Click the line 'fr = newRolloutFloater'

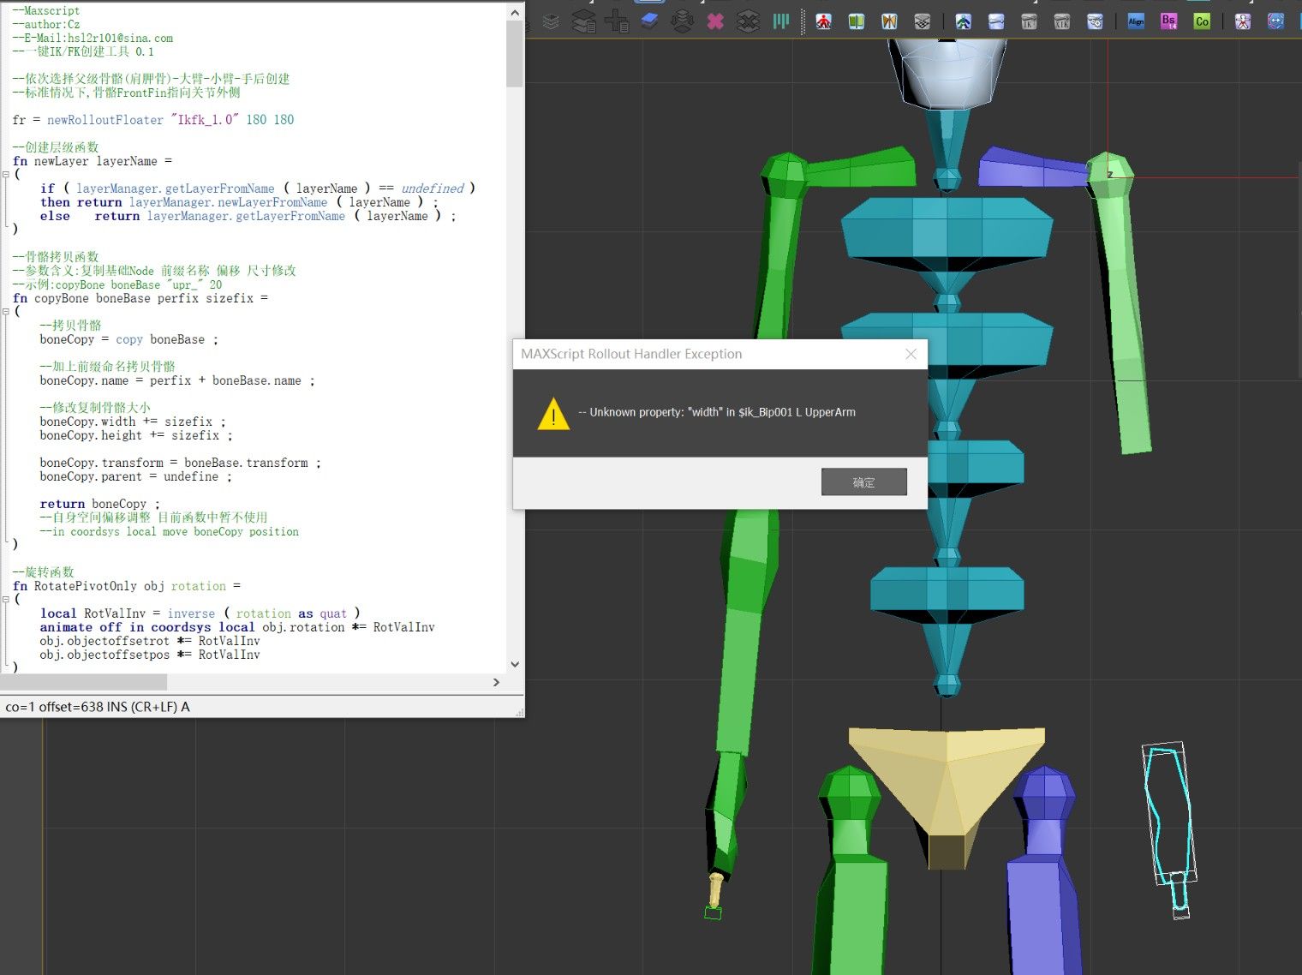(x=153, y=120)
